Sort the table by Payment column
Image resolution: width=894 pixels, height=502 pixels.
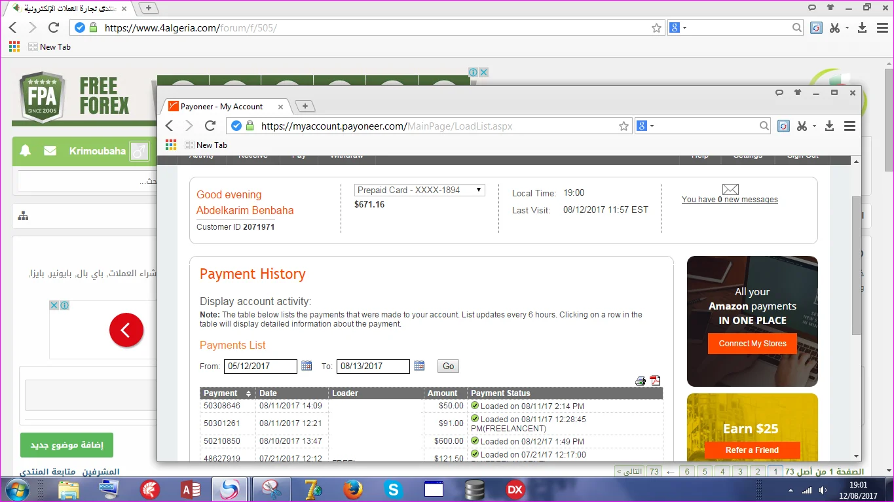[x=248, y=393]
